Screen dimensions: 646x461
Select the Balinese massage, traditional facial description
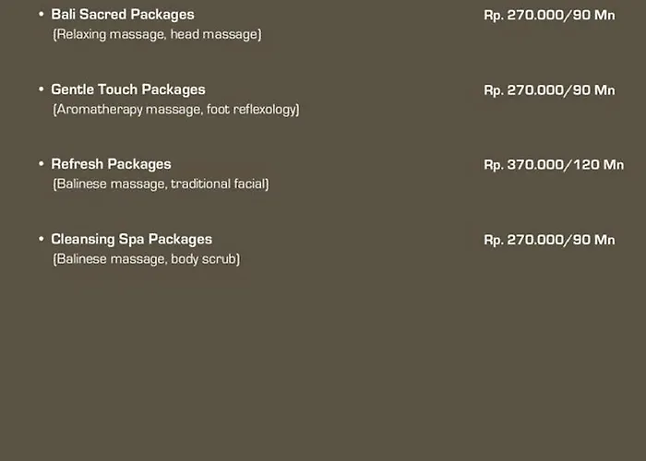(161, 183)
